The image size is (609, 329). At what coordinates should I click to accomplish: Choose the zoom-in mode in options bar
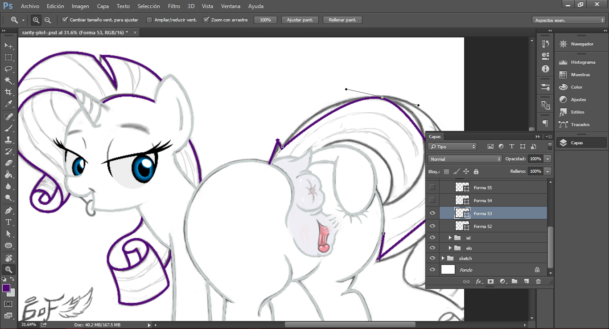pyautogui.click(x=36, y=20)
